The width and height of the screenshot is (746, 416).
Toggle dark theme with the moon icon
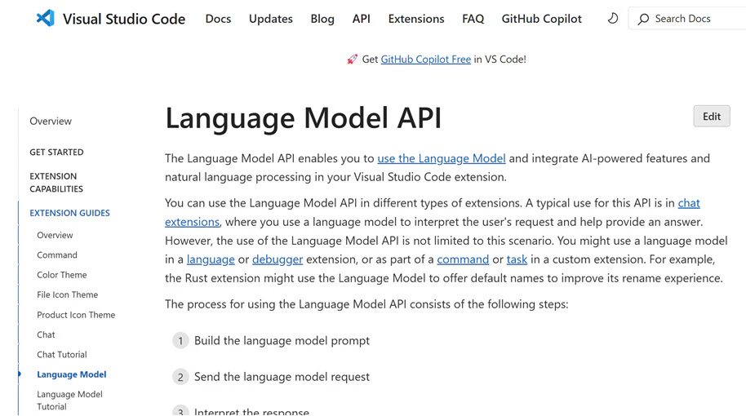coord(613,19)
